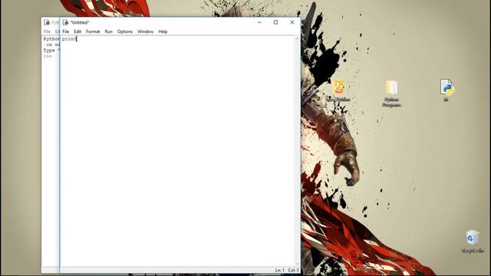The height and width of the screenshot is (276, 491).
Task: Open File menu of Python Shell window behind
Action: 47,31
